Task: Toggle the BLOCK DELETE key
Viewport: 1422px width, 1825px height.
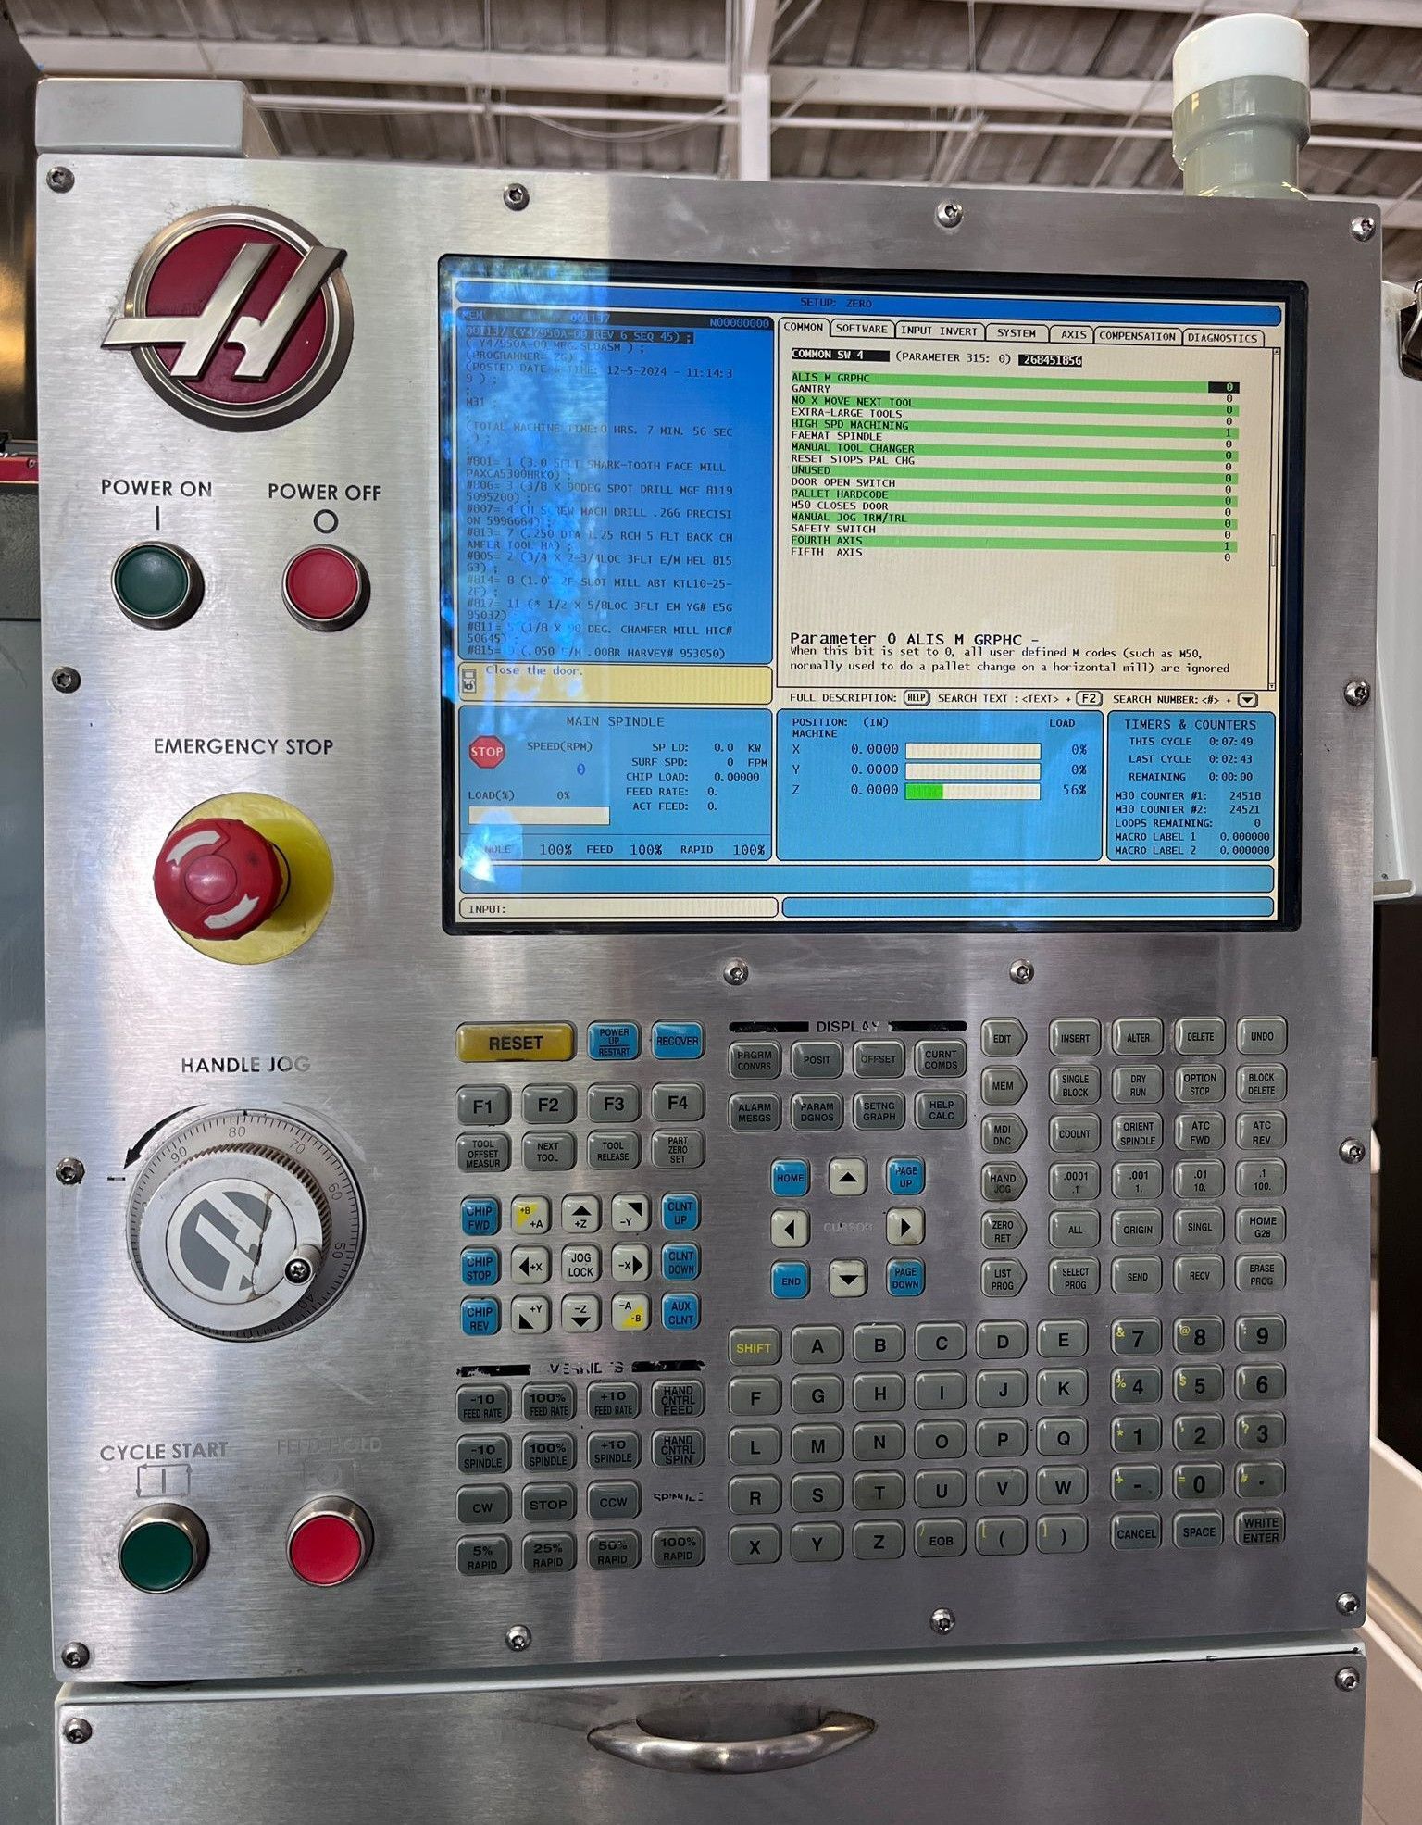Action: tap(1261, 1083)
